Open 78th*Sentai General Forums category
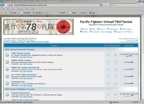 coord(19,50)
